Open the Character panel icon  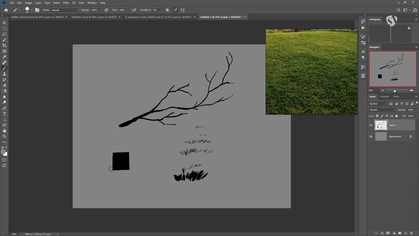click(363, 51)
